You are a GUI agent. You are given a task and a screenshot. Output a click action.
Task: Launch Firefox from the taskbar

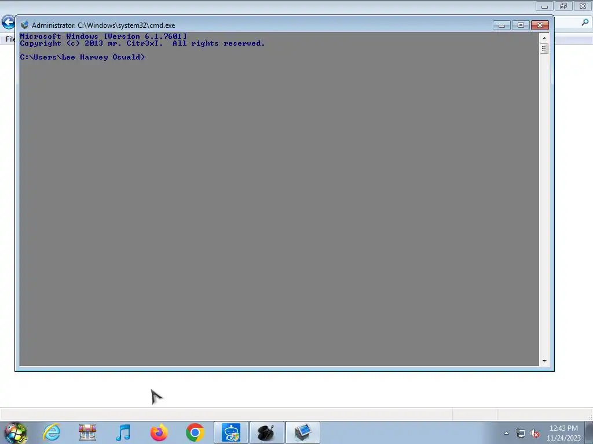[x=159, y=432]
